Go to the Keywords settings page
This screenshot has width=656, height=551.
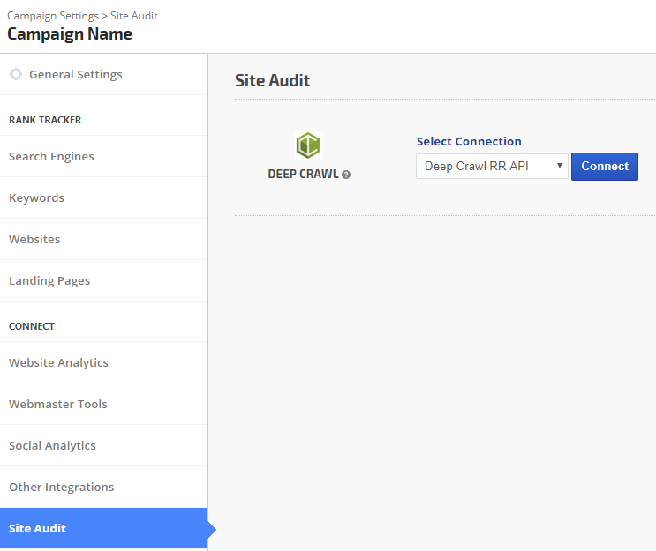click(x=36, y=197)
